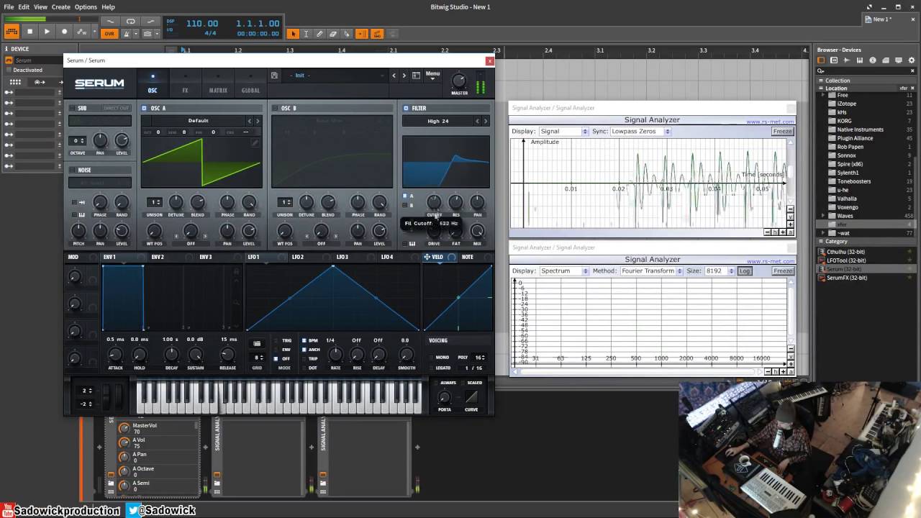
Task: Click the Bitwig arranger view button
Action: point(12,32)
